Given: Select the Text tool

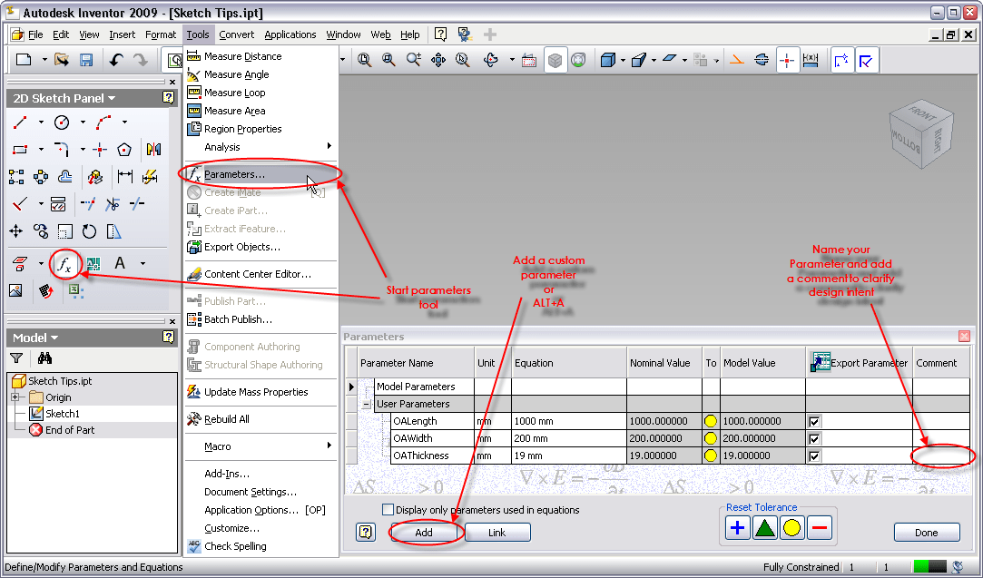Looking at the screenshot, I should click(118, 263).
